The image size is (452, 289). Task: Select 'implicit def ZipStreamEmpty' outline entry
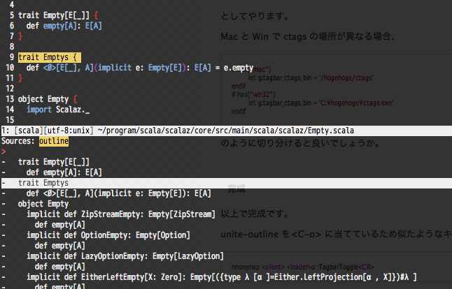click(121, 214)
